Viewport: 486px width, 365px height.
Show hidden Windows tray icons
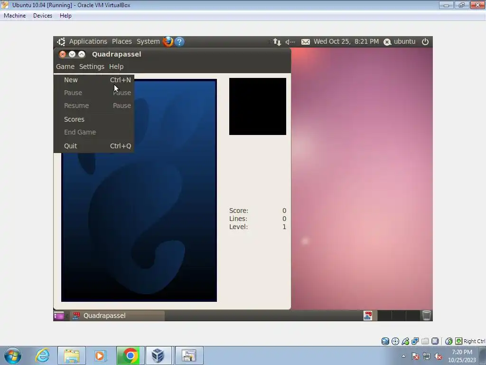click(403, 356)
